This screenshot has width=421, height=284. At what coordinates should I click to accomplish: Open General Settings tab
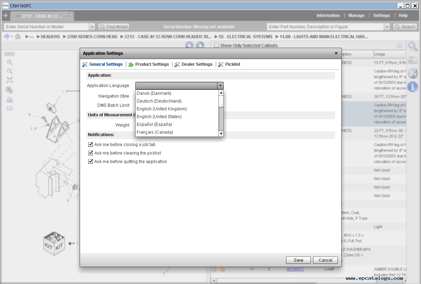(x=106, y=64)
